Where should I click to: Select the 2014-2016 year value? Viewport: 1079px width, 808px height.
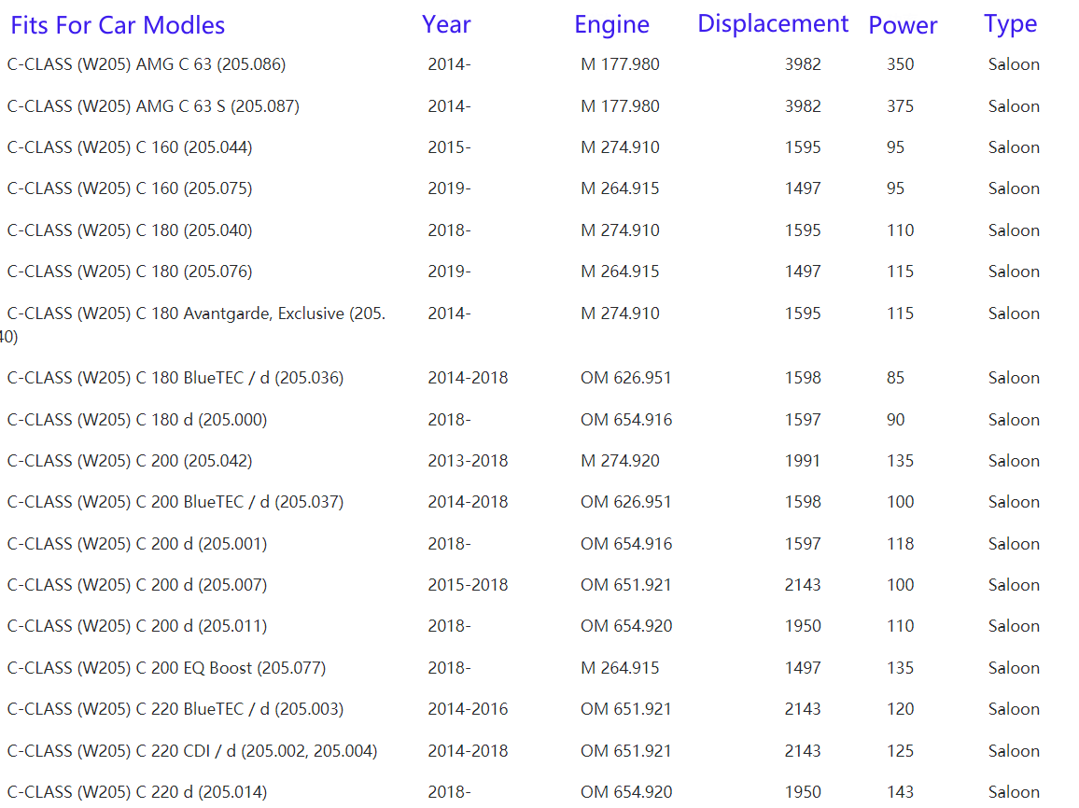(x=468, y=709)
